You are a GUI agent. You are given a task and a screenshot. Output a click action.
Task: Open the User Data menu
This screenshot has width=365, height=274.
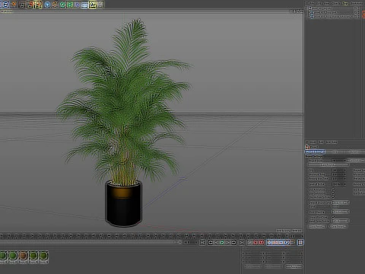332,142
